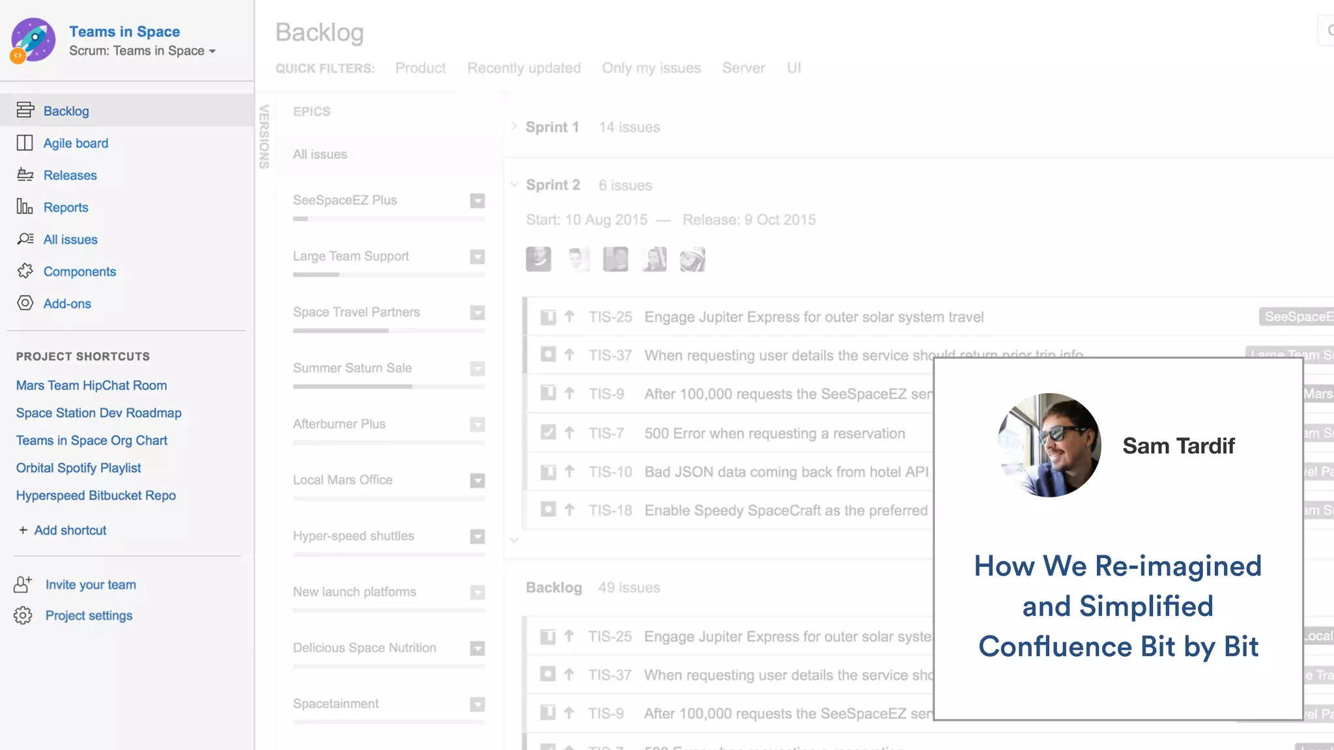
Task: Click issue type icon of TIS-37 in Backlog section
Action: pos(548,674)
